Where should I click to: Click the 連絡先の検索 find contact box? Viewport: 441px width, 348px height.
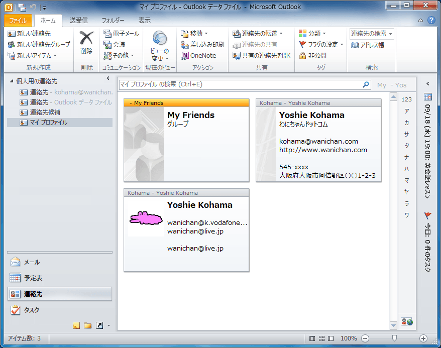click(371, 34)
